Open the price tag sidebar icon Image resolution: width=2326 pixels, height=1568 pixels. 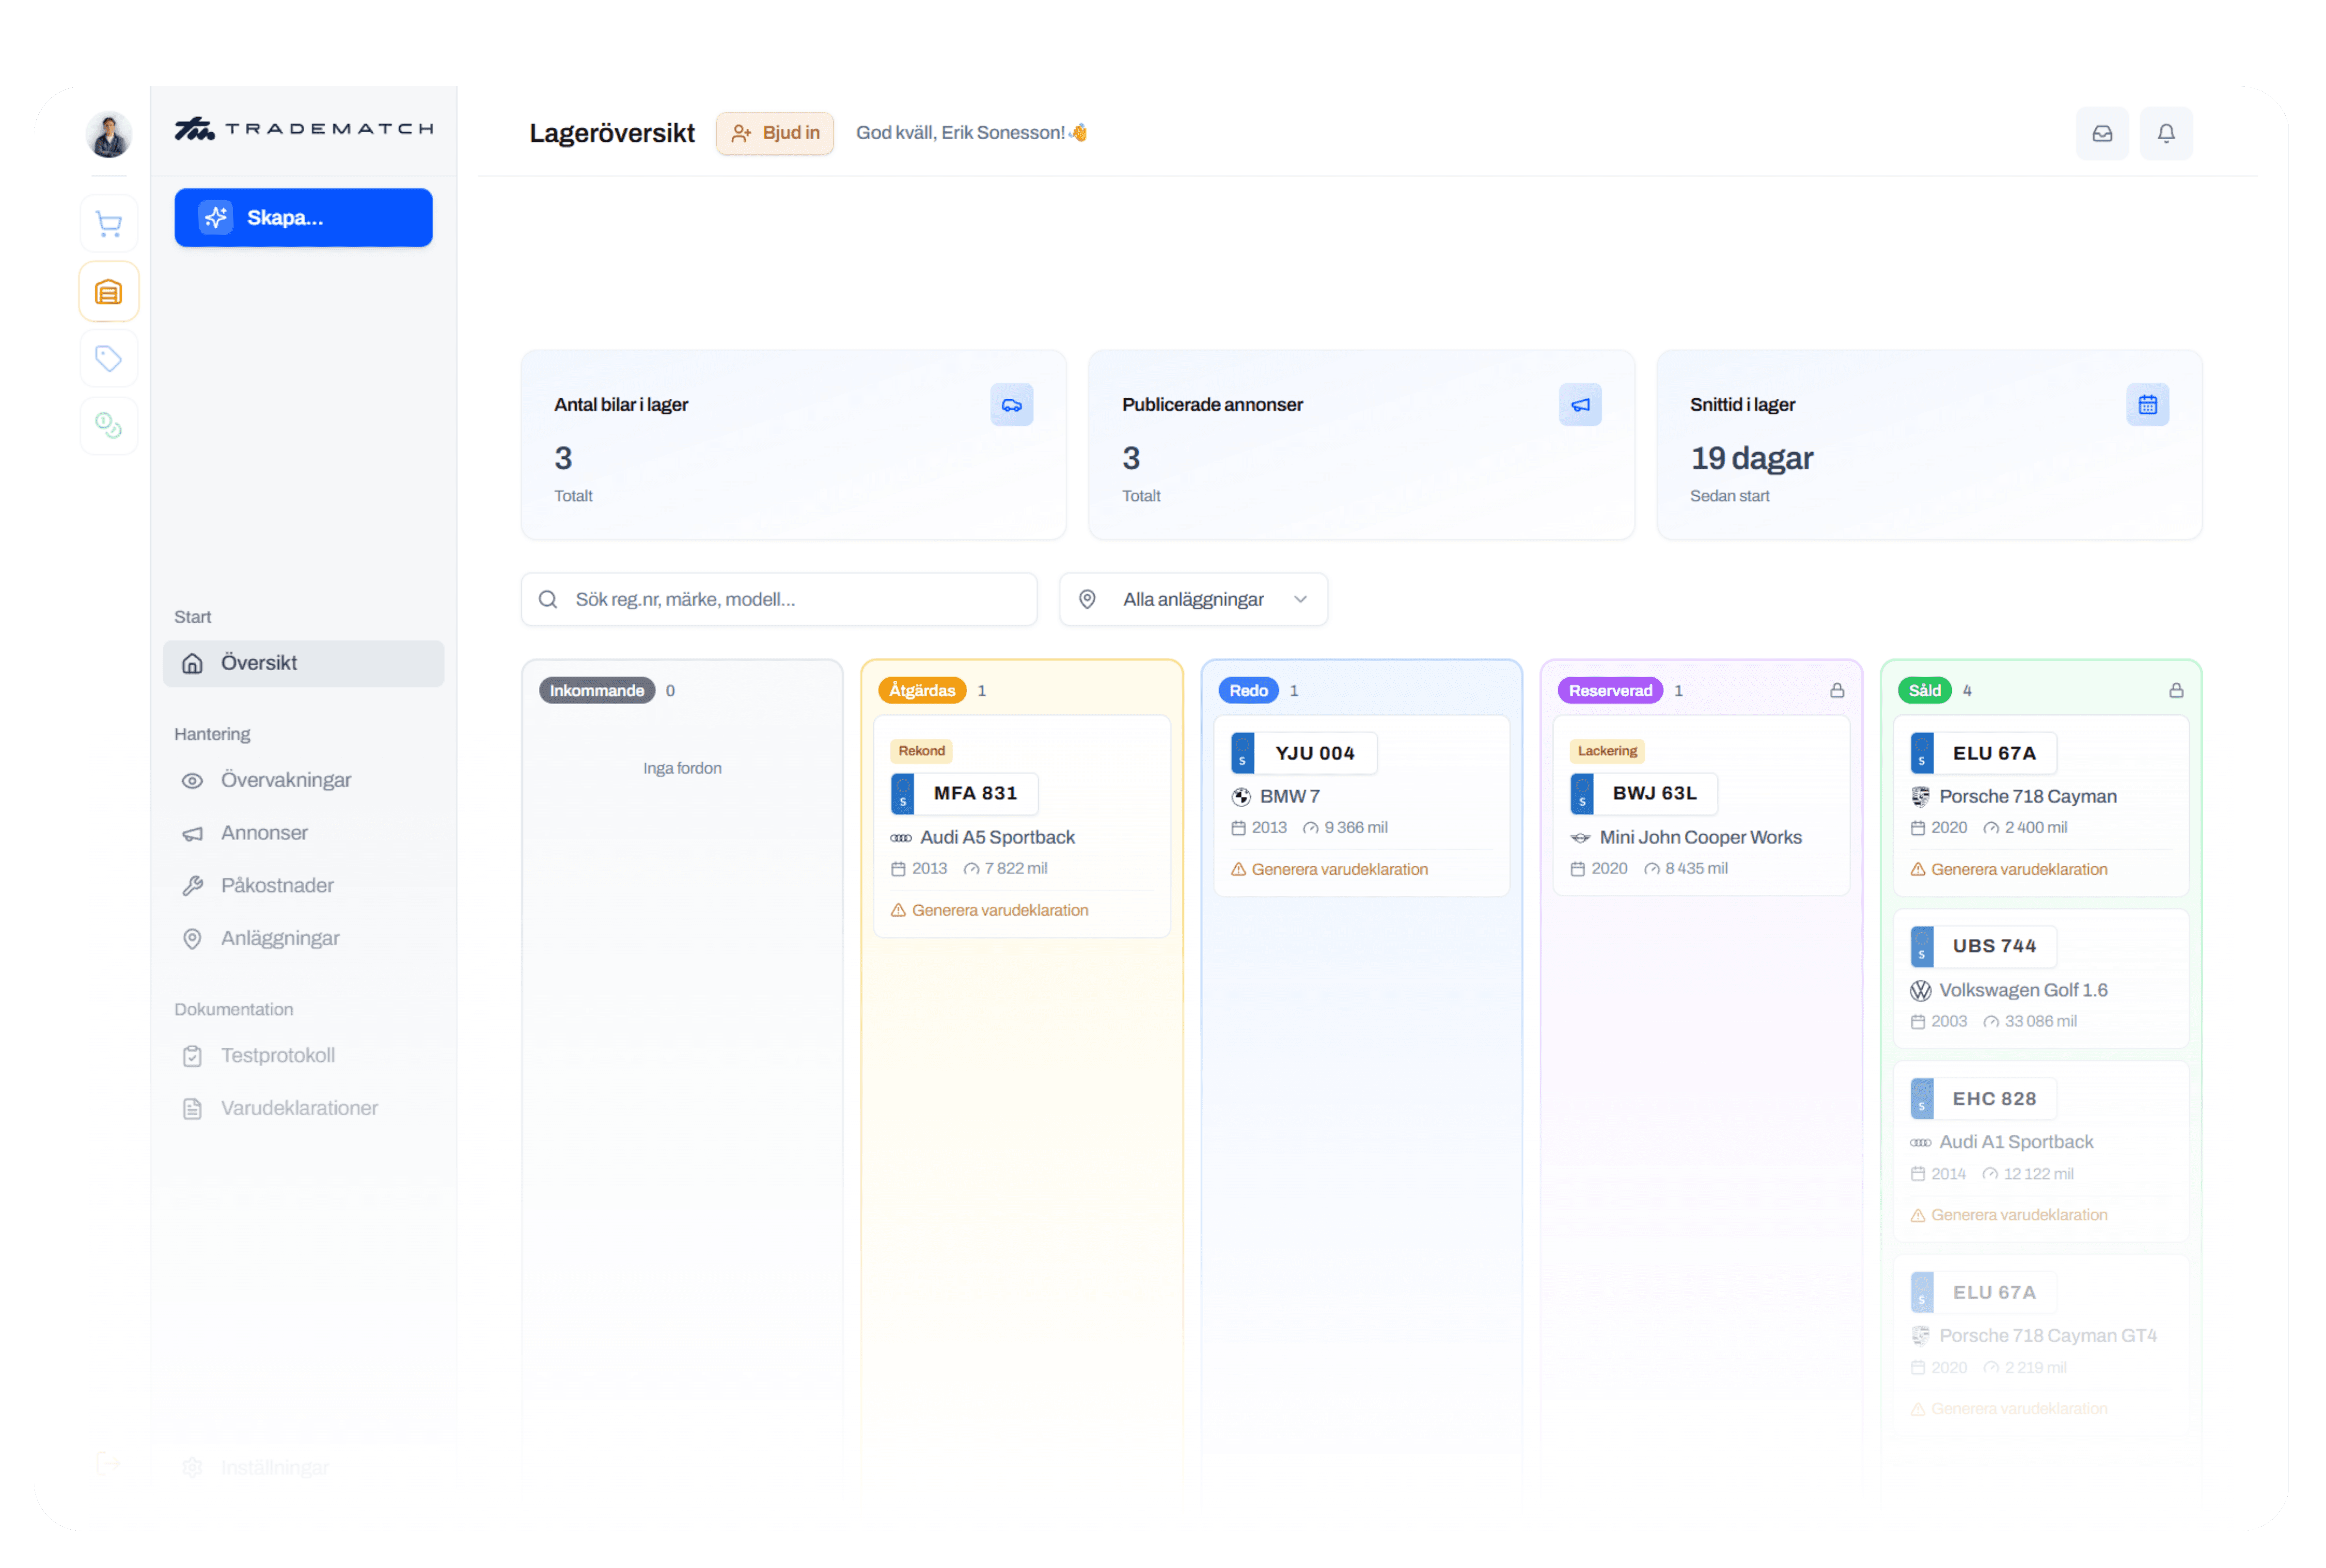(x=108, y=358)
